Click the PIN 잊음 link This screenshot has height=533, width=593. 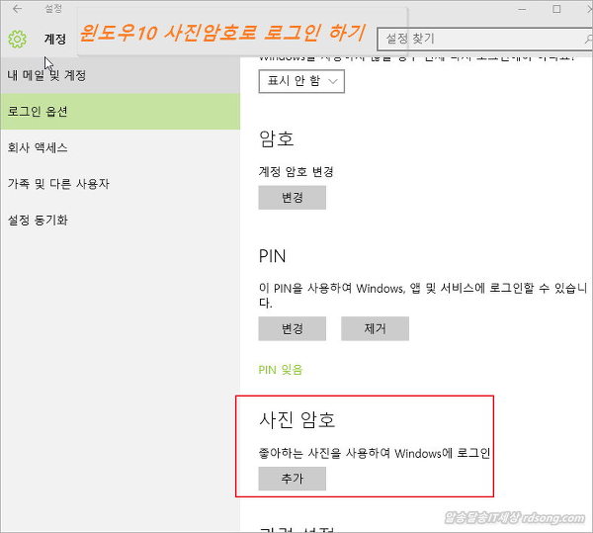coord(281,370)
